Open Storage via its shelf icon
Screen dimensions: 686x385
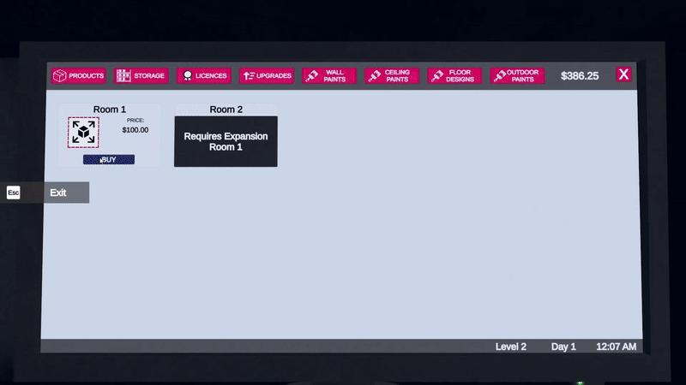pos(123,76)
